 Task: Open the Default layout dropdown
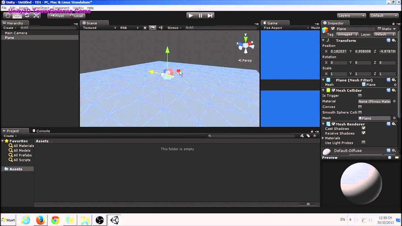click(x=384, y=15)
